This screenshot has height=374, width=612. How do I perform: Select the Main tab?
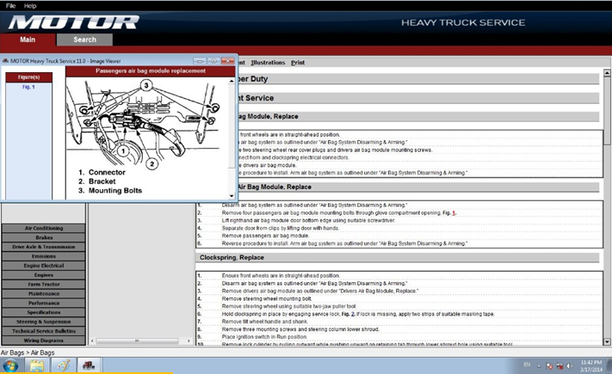27,40
